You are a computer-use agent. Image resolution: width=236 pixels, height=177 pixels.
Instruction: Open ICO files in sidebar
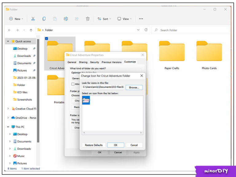click(x=22, y=92)
